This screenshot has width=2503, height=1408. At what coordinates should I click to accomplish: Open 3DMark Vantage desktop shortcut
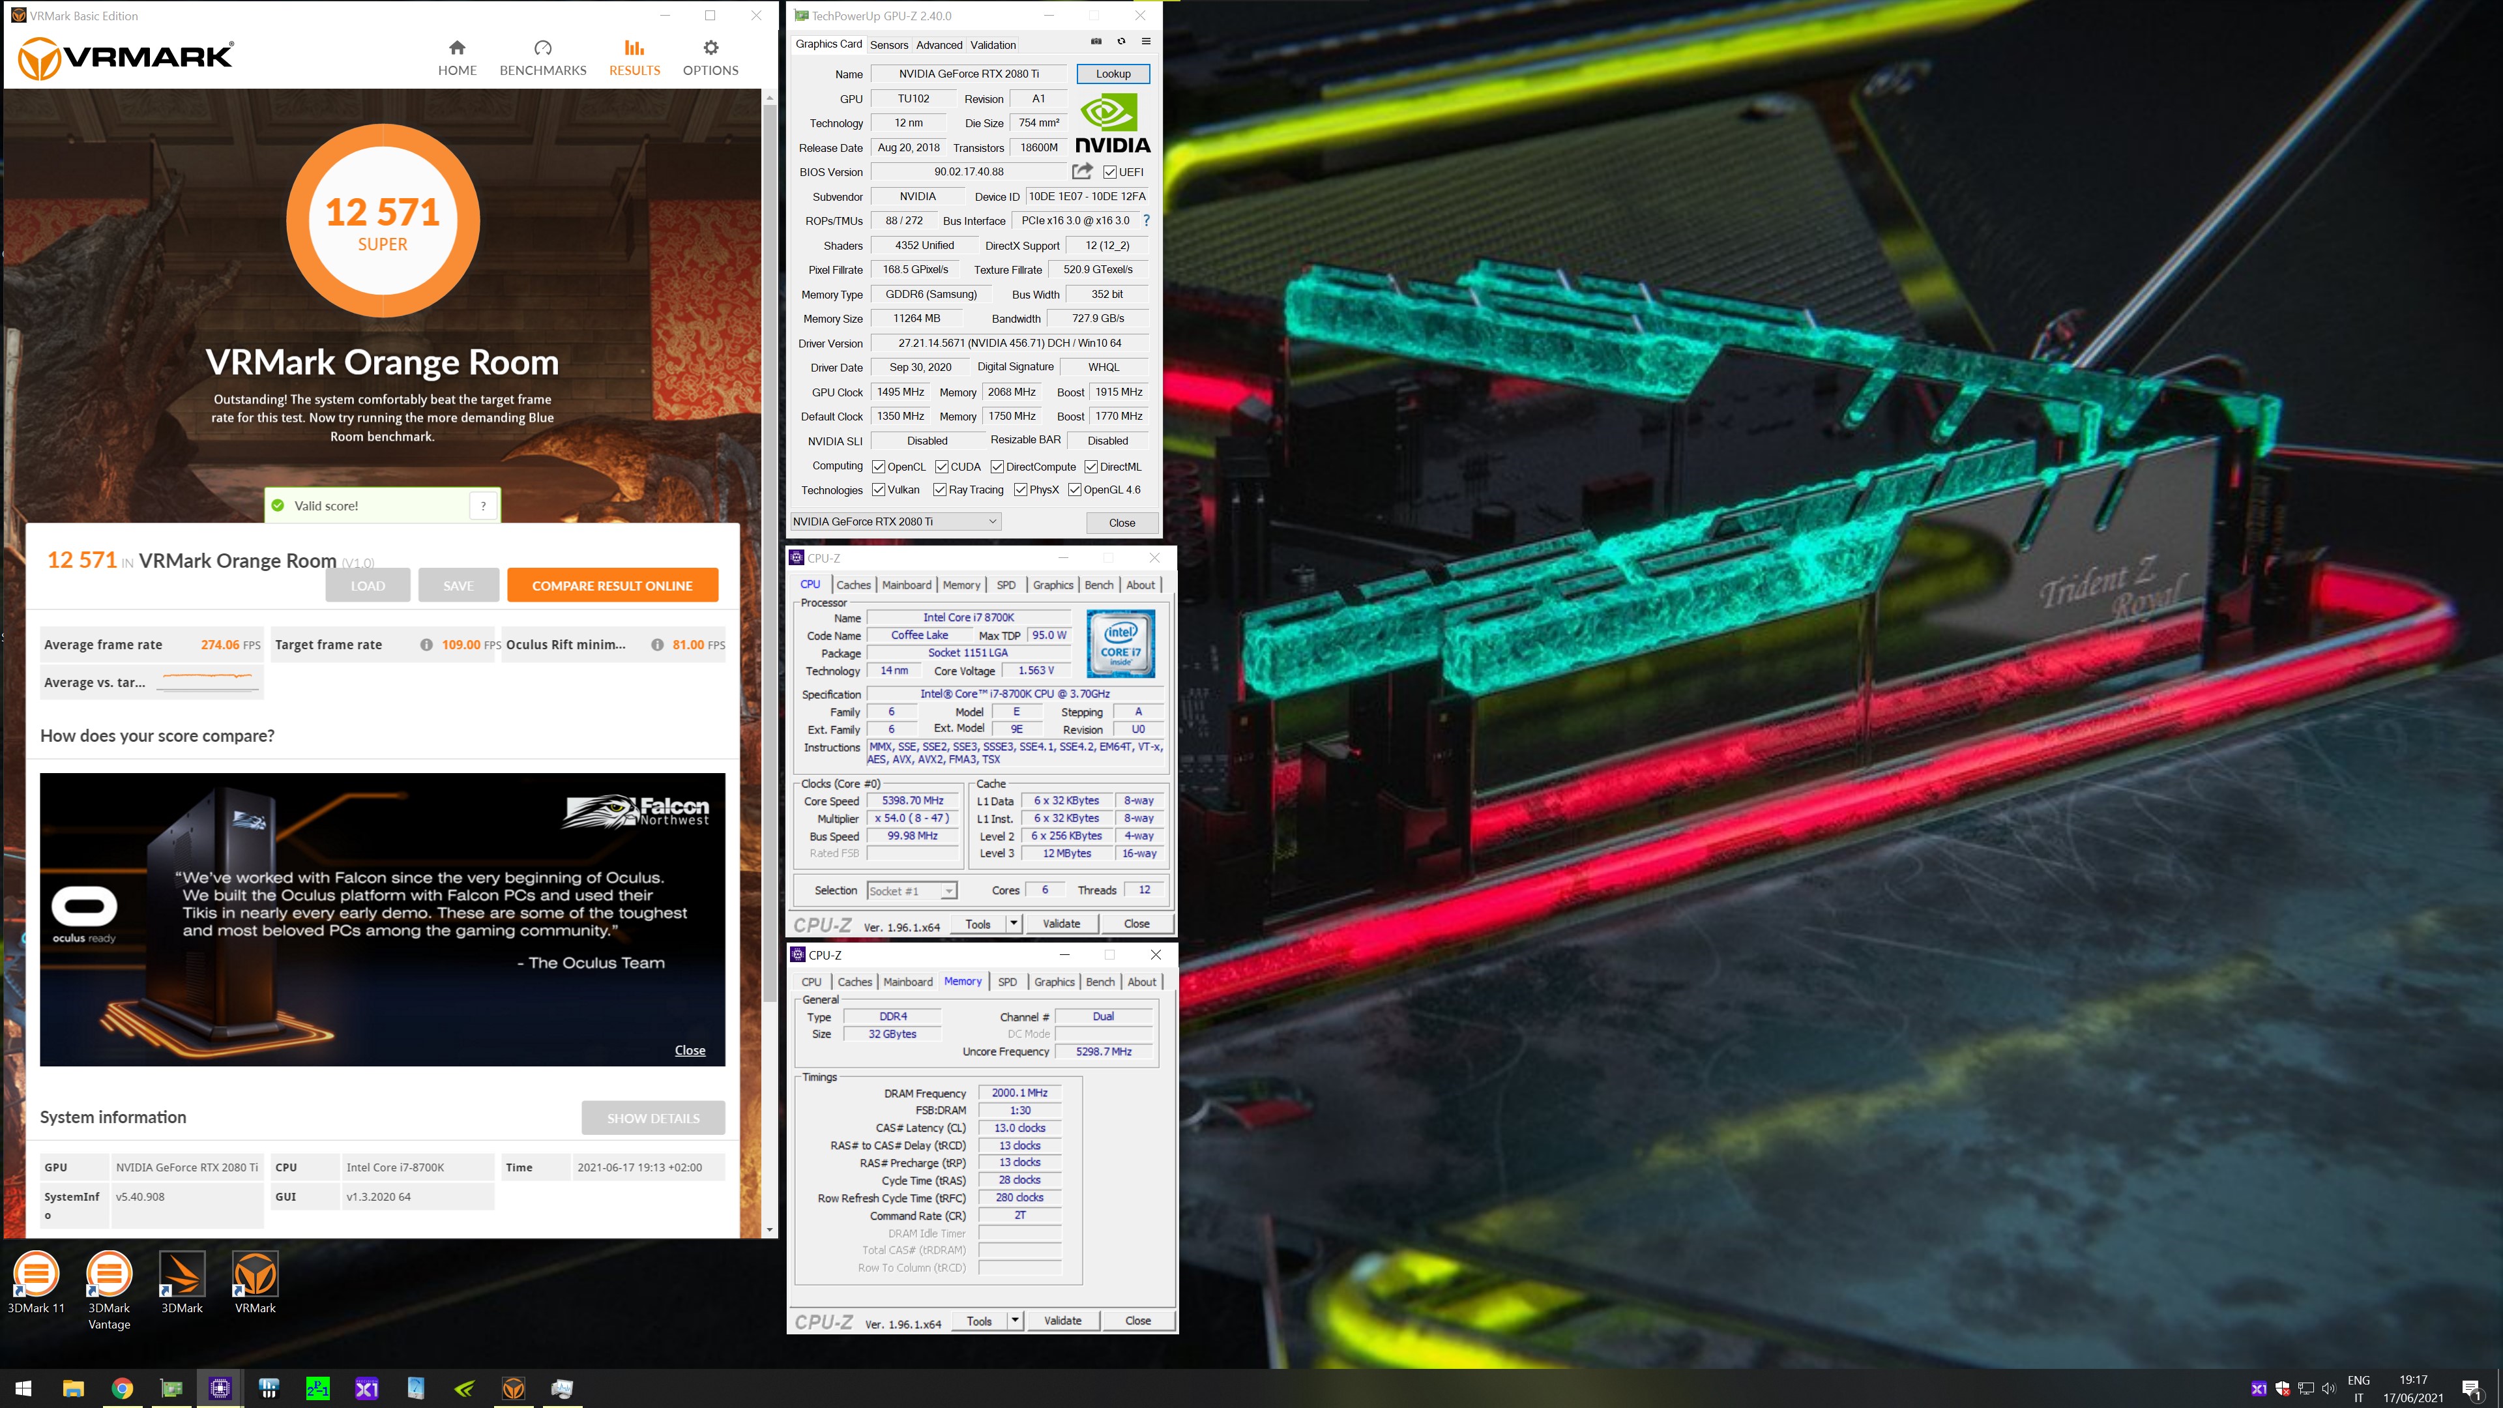pos(109,1291)
